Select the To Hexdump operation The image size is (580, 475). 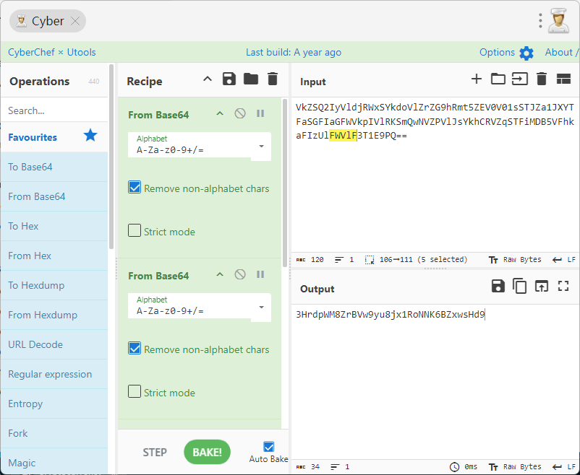tap(54, 285)
